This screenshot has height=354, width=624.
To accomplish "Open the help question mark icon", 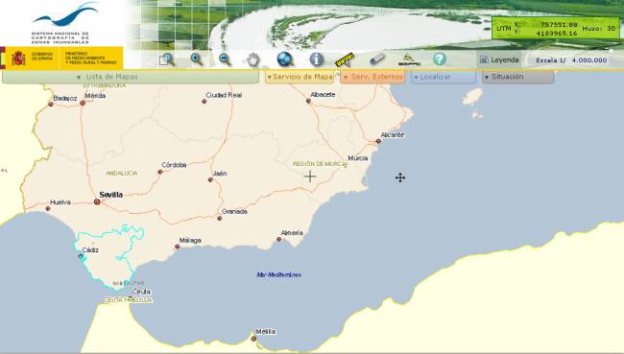I will 440,59.
